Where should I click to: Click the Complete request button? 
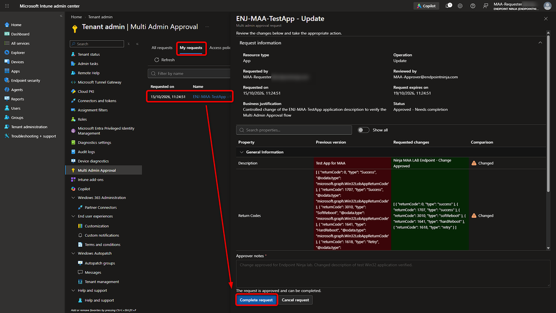coord(256,300)
